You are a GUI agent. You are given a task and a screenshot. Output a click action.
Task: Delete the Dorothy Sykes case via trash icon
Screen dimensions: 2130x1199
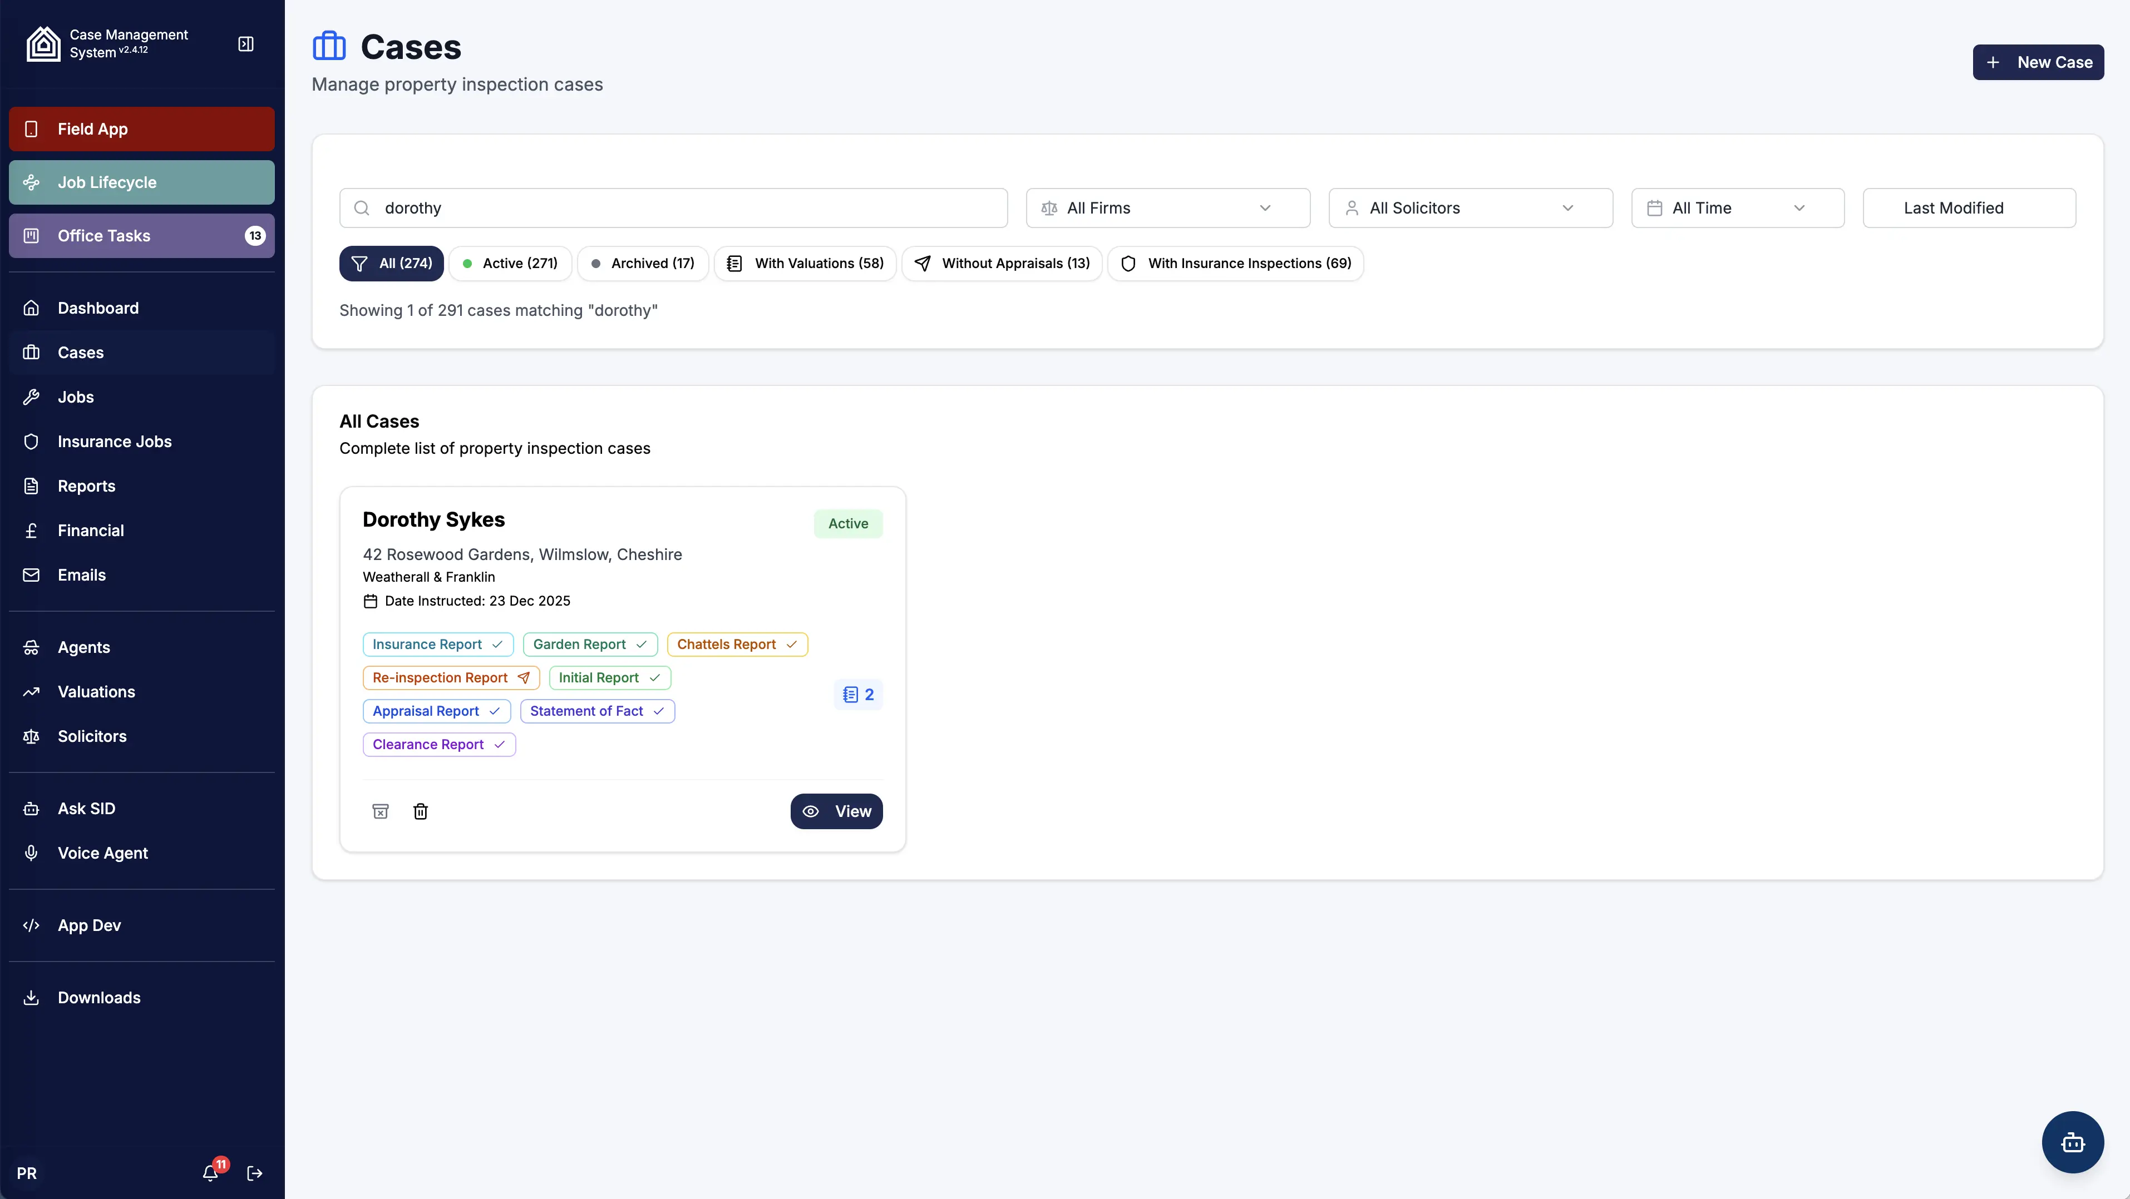[x=421, y=811]
